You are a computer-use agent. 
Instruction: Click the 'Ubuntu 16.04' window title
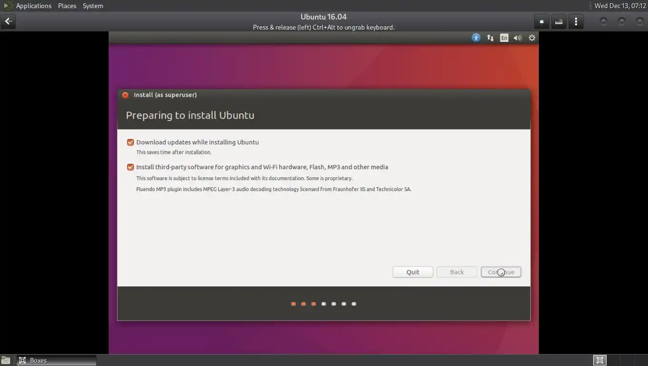click(324, 17)
